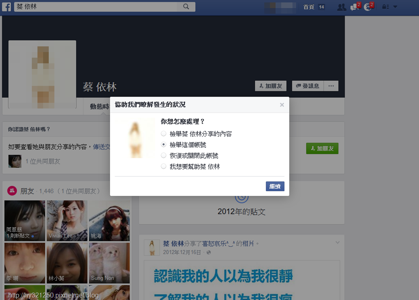Viewport: 419px width, 300px height.
Task: Open friend 周恩慈 photo
Action: coord(25,221)
